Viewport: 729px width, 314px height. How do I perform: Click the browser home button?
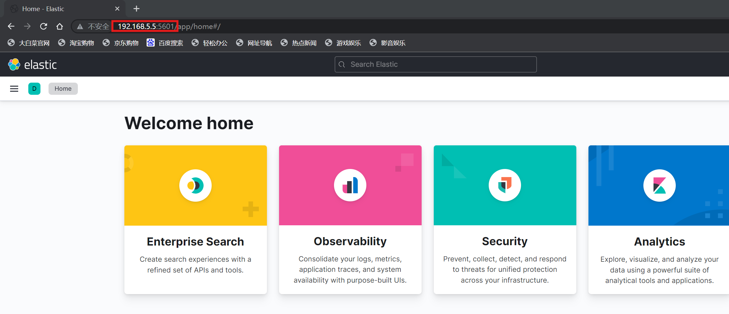[60, 26]
